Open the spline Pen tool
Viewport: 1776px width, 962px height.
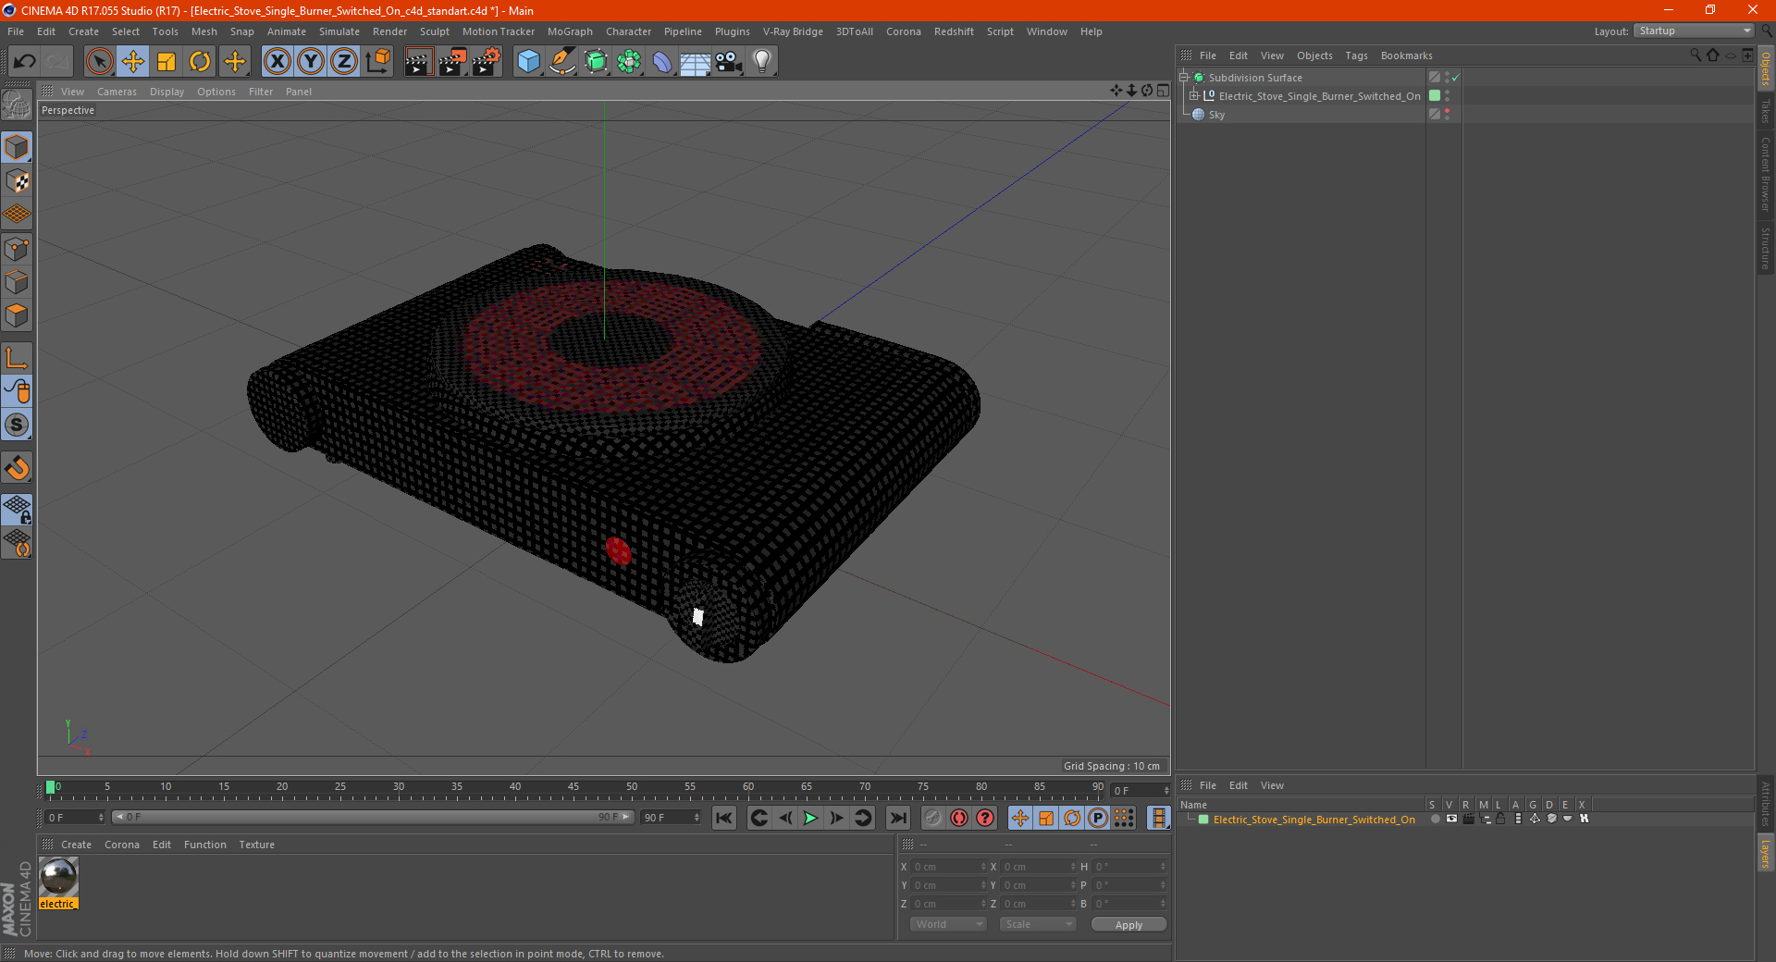[x=562, y=62]
